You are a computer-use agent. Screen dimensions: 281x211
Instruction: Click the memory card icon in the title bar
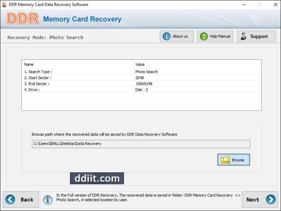4,5
